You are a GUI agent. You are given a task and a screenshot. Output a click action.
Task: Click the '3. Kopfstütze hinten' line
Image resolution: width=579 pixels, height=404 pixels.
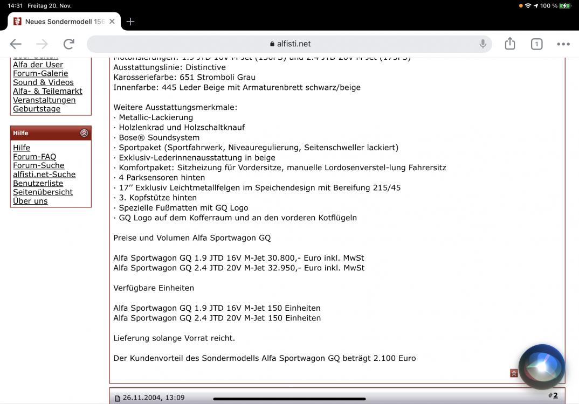(x=157, y=198)
